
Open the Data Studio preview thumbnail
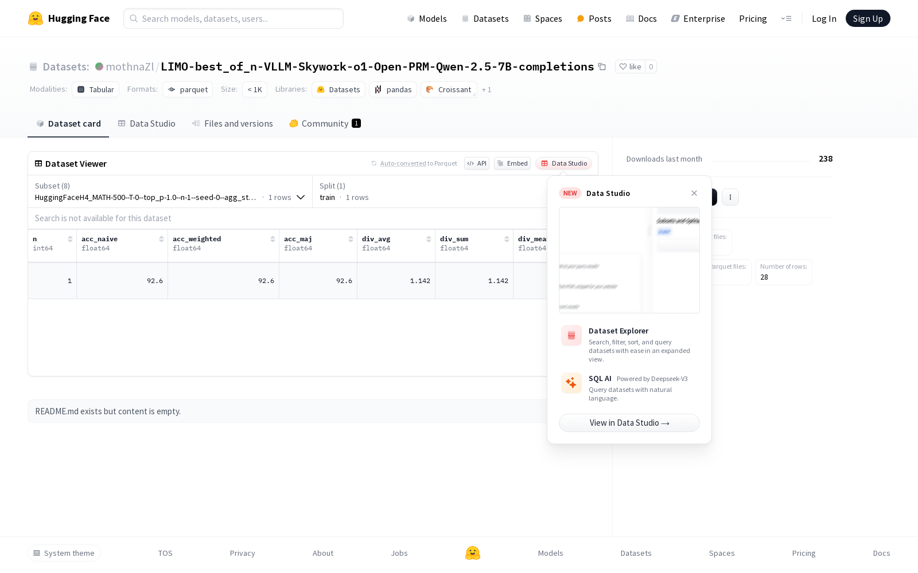click(629, 260)
